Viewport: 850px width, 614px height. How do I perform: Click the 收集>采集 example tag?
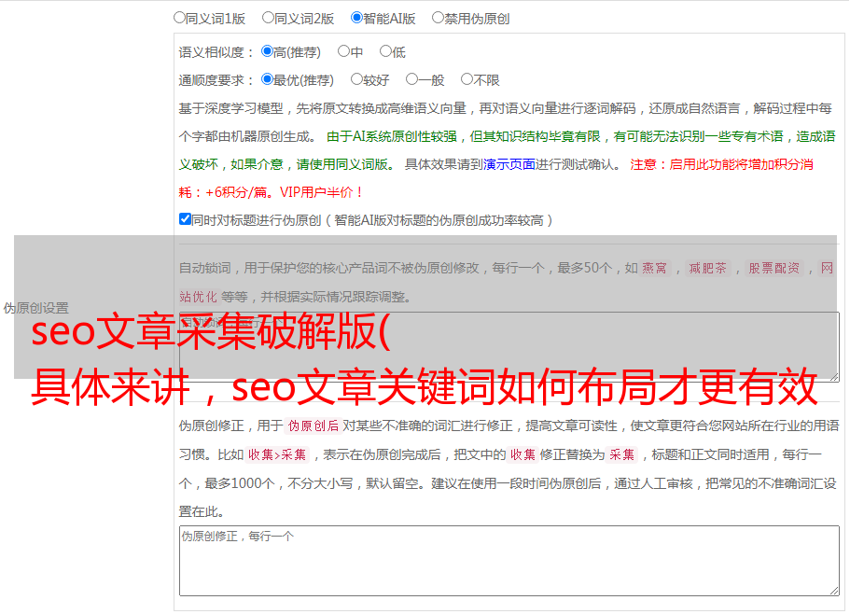tap(277, 454)
